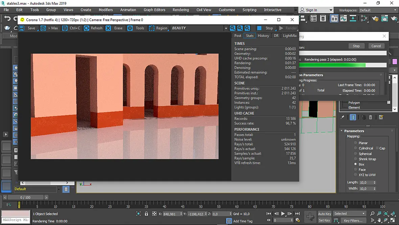Click the pink object color swatch
This screenshot has width=399, height=225.
pos(395,61)
